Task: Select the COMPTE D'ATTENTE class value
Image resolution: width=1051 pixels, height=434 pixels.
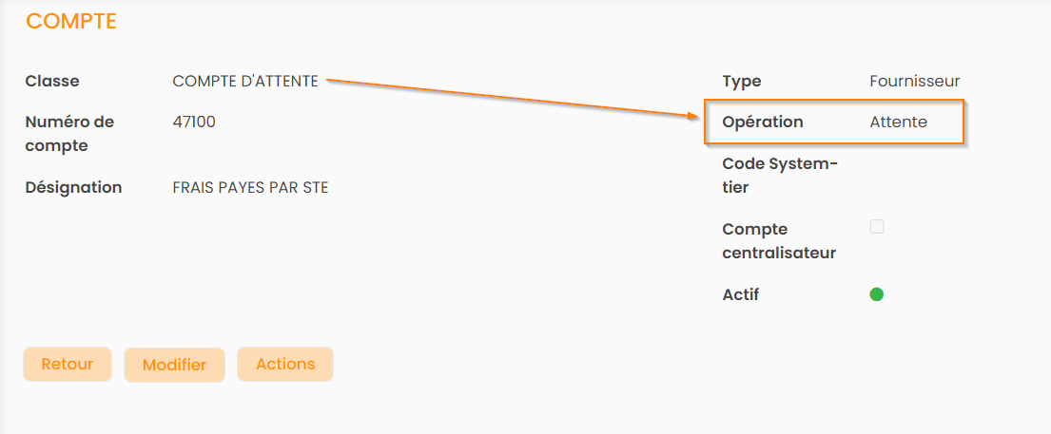Action: click(245, 82)
